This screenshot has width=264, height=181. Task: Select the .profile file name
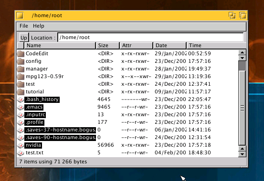click(x=34, y=122)
